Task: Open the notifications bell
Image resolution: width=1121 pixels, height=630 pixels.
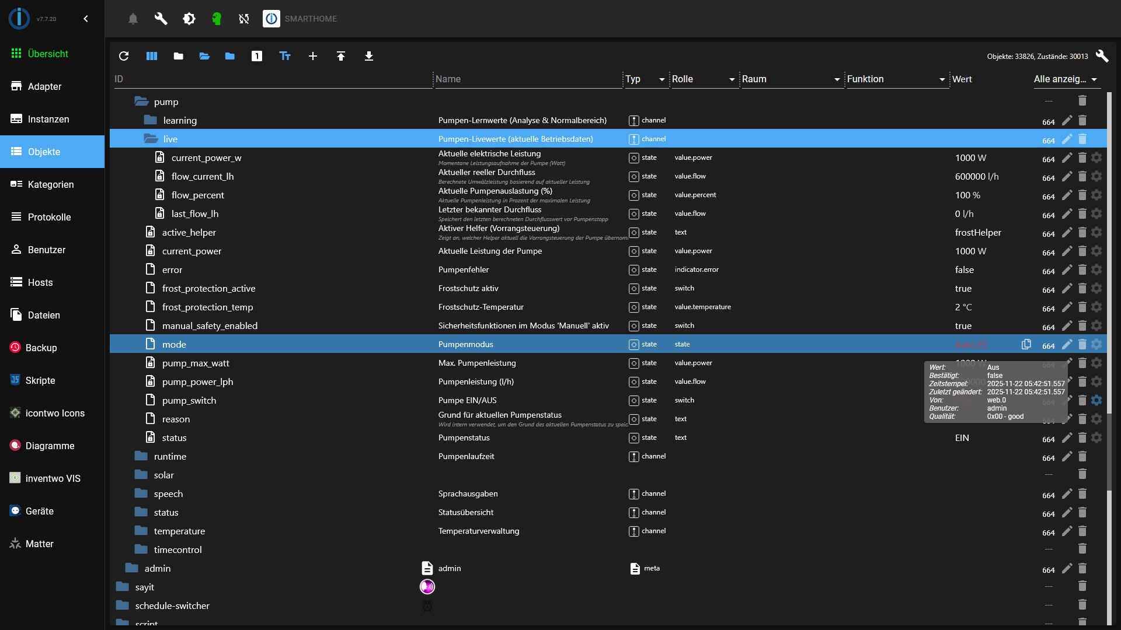Action: tap(133, 19)
